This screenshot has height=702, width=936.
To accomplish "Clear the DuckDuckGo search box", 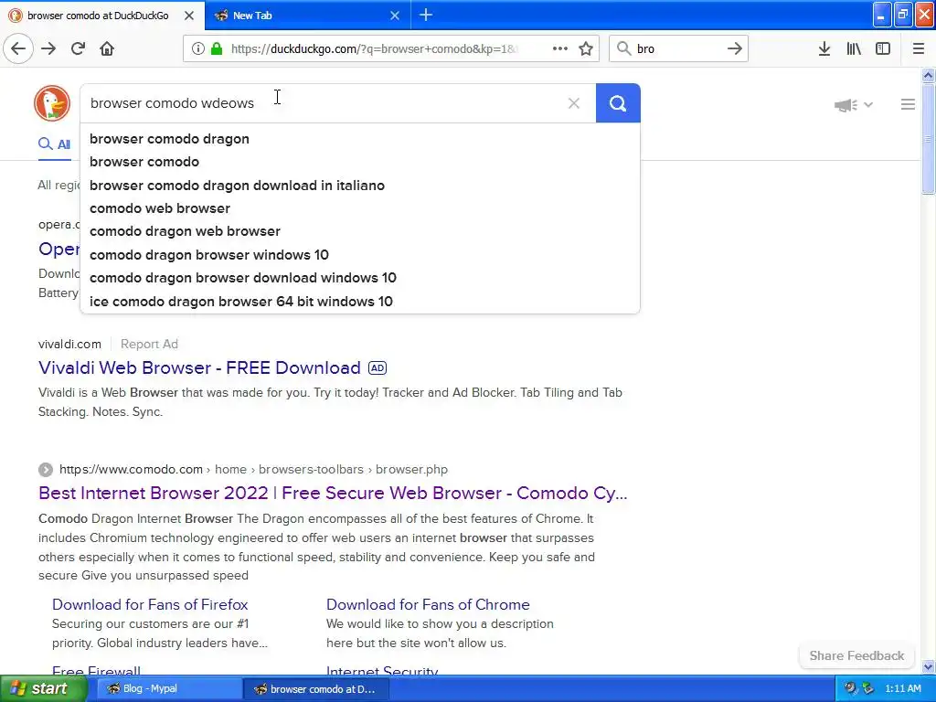I will (x=574, y=103).
